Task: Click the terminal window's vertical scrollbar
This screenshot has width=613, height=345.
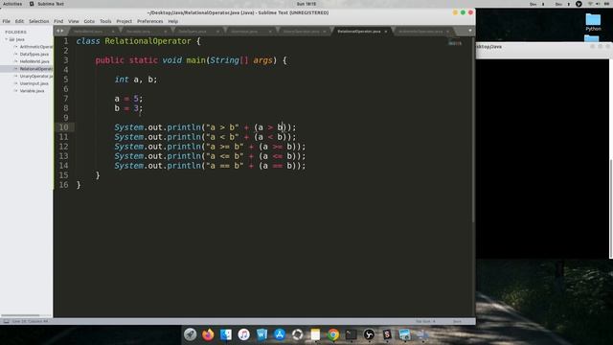Action: click(x=611, y=208)
